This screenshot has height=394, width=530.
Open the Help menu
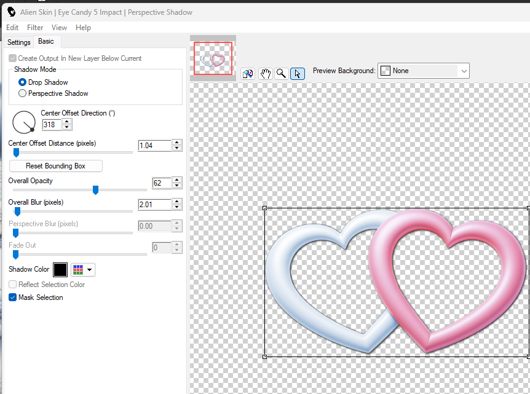[83, 28]
